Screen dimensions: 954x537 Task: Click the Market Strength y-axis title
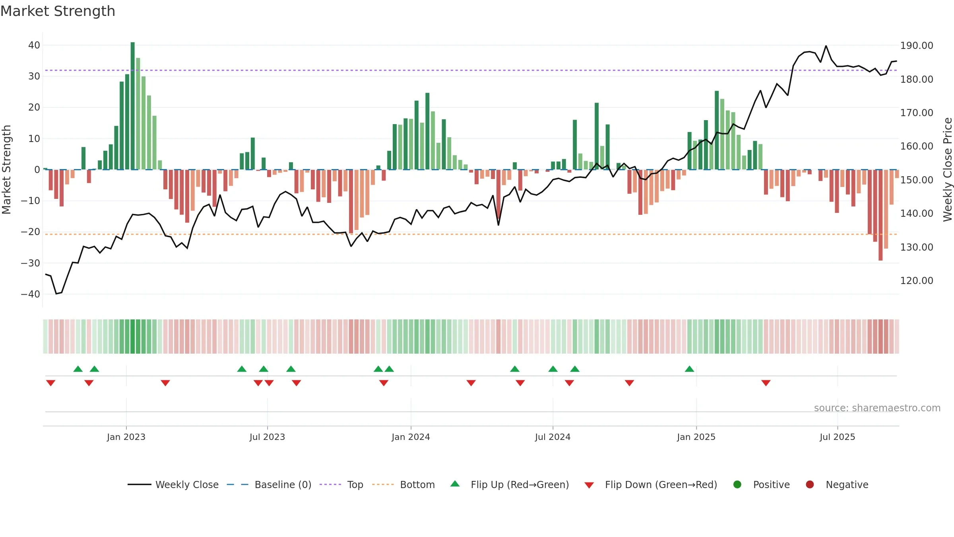(6, 169)
